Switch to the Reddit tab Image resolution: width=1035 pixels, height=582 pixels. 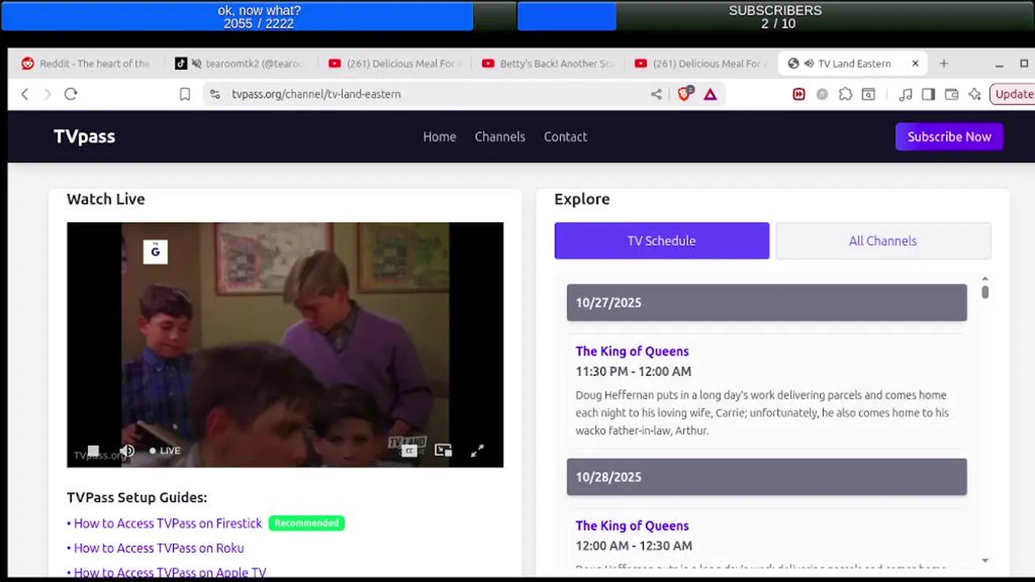coord(86,63)
